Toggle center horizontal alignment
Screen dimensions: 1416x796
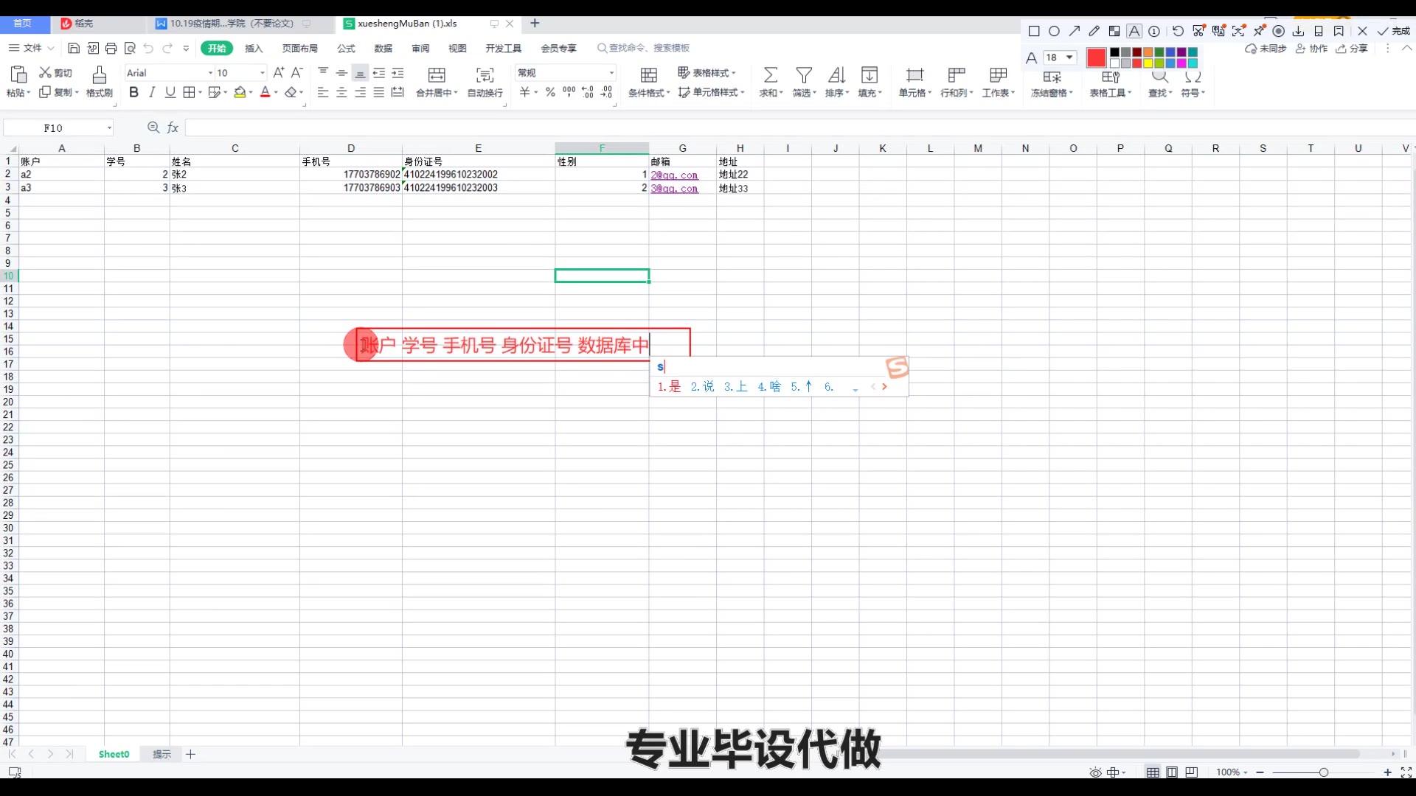tap(341, 92)
